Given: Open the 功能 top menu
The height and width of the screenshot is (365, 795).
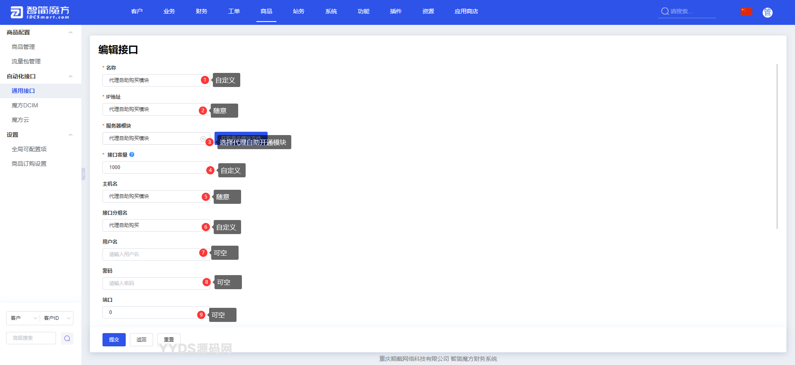Looking at the screenshot, I should (x=363, y=11).
